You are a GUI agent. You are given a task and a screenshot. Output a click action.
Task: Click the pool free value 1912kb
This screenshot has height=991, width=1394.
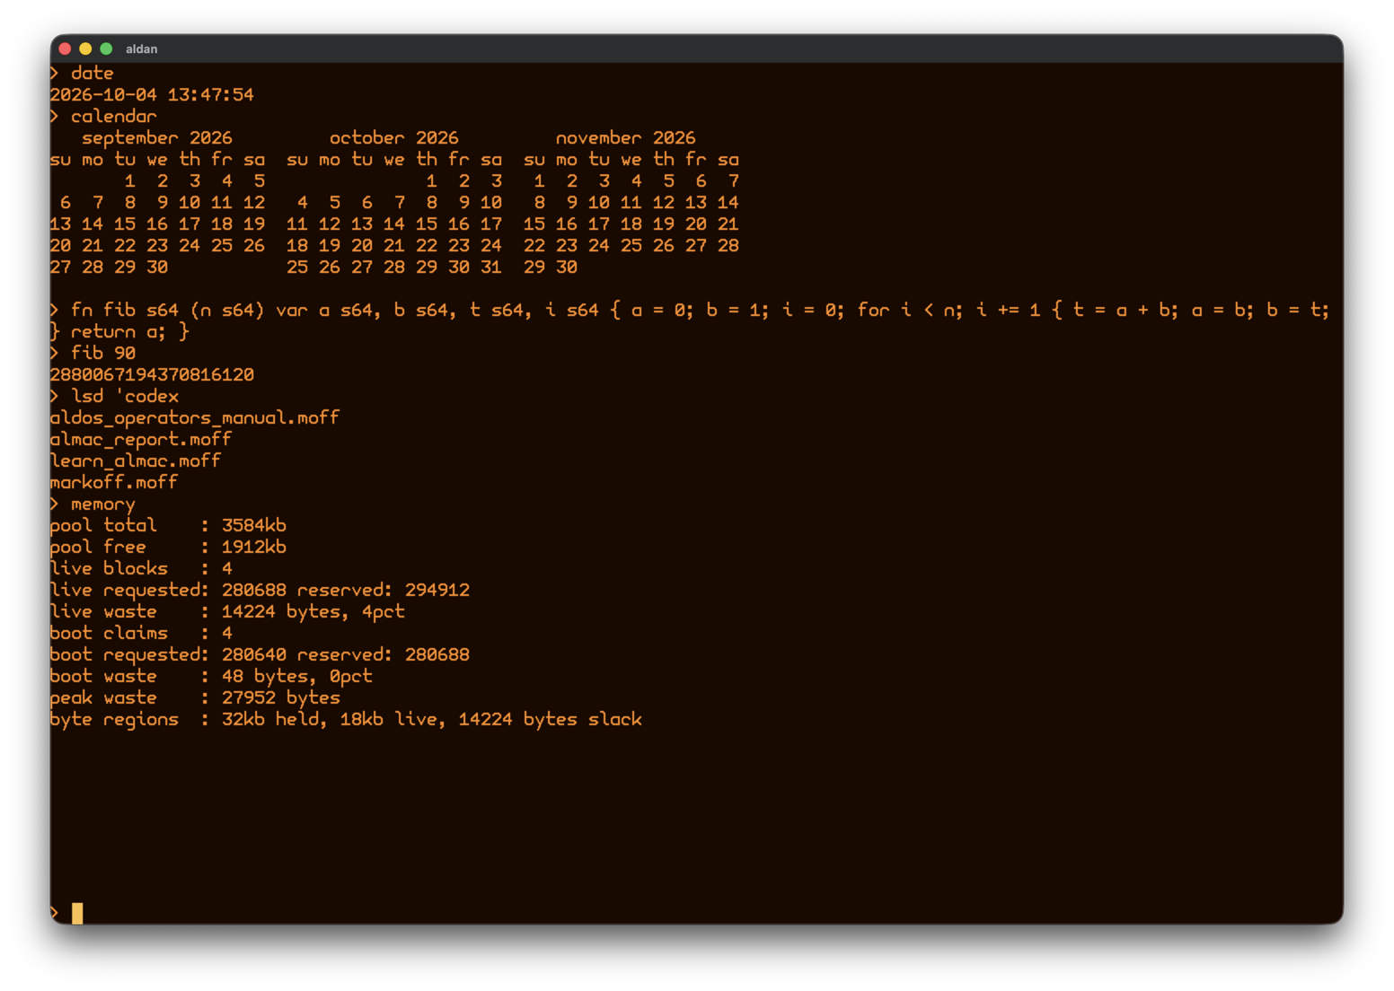(254, 548)
